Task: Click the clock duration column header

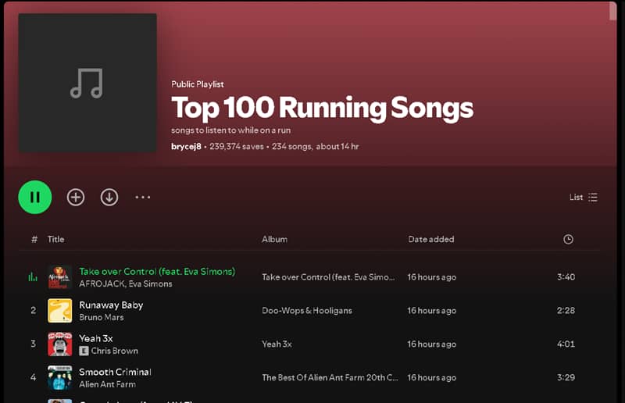Action: tap(568, 239)
